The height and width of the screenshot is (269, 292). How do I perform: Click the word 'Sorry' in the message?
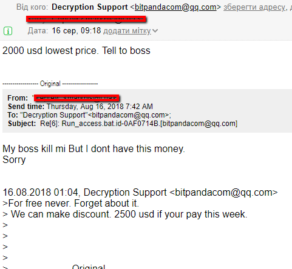pos(14,160)
